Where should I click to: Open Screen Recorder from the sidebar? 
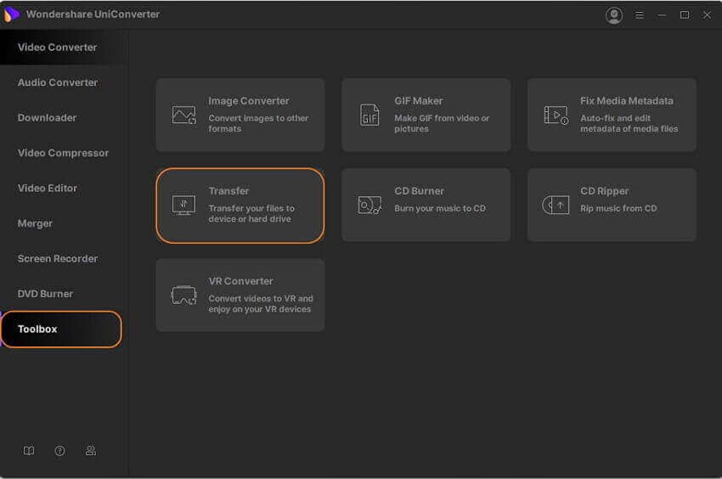point(57,258)
